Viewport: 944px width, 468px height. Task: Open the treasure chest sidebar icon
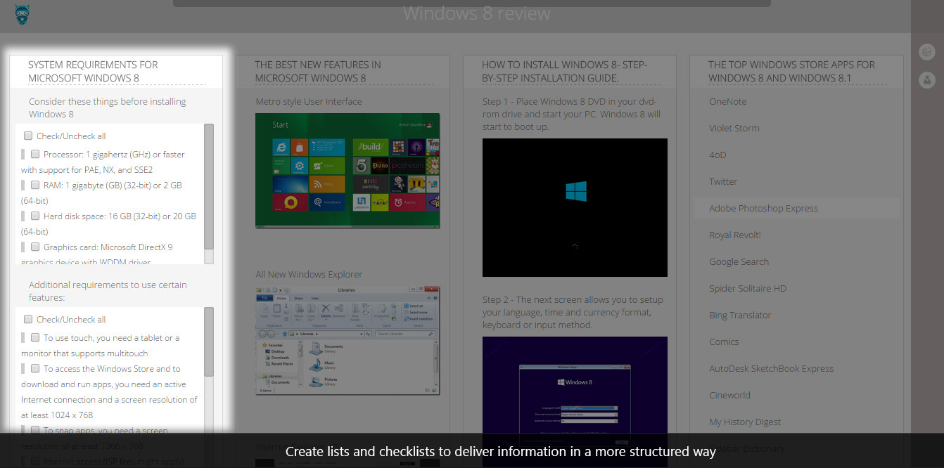[x=926, y=52]
